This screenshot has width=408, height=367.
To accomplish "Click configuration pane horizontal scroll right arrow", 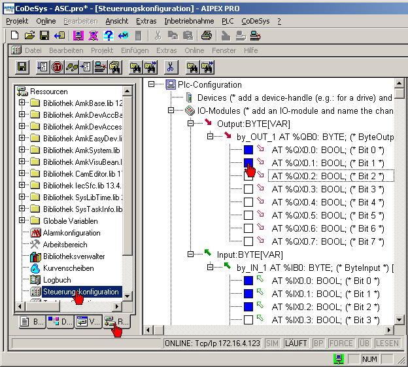I will (x=389, y=330).
